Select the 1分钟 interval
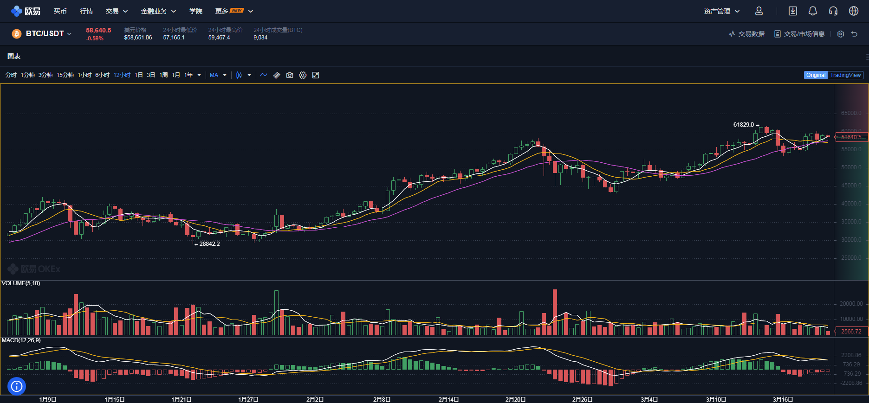This screenshot has height=403, width=869. click(28, 75)
